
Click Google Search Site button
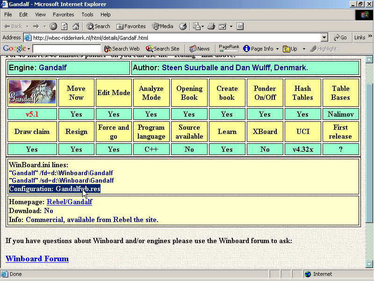tap(162, 49)
